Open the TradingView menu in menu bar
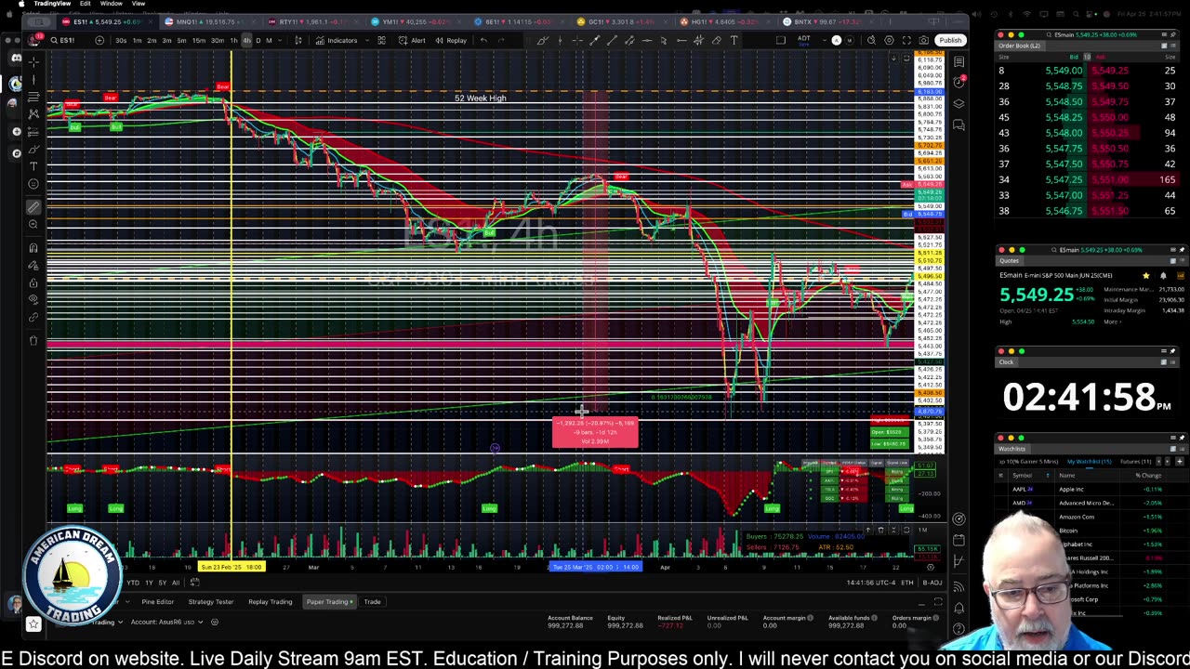Image resolution: width=1190 pixels, height=669 pixels. [x=53, y=4]
